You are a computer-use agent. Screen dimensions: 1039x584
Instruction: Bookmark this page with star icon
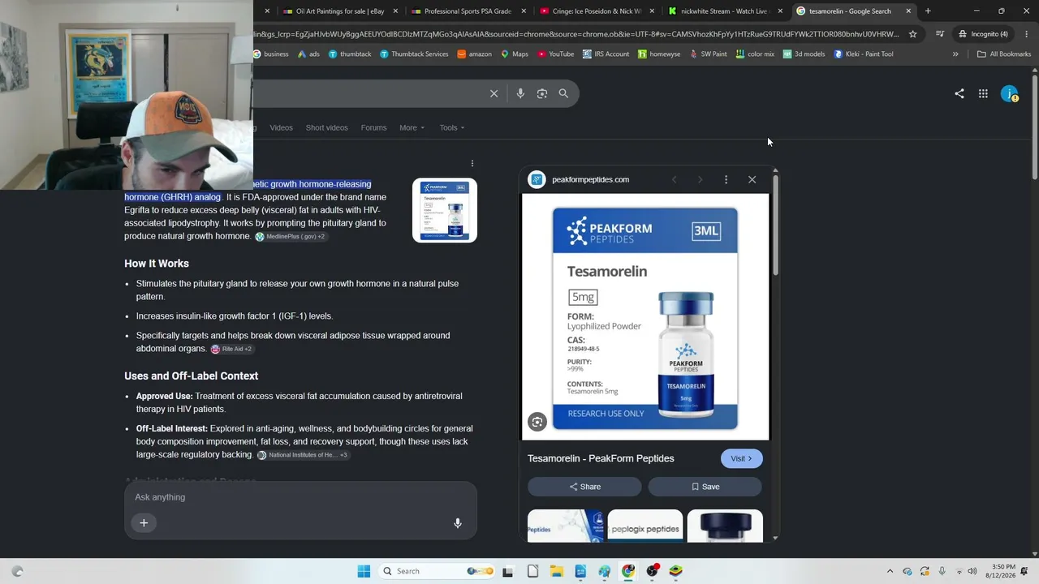coord(912,34)
